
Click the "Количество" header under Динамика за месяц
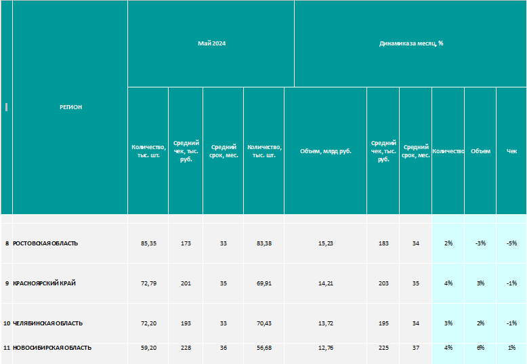[448, 151]
